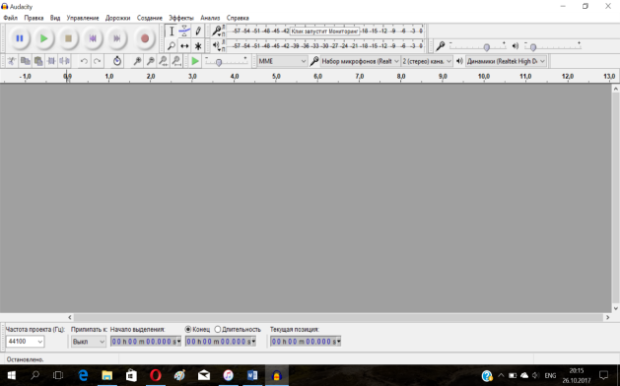Click the green Play-at-speed button
Viewport: 620px width, 386px height.
(x=194, y=61)
